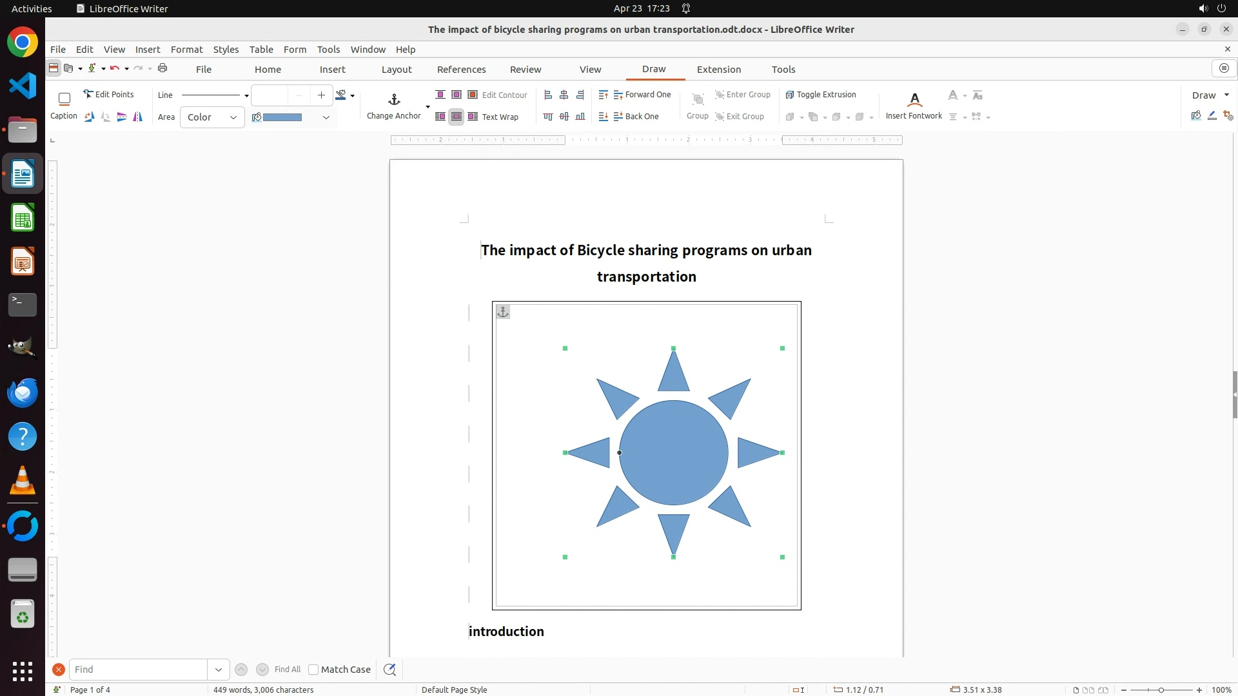Enable the Match Case checkbox
The height and width of the screenshot is (696, 1238).
[313, 670]
